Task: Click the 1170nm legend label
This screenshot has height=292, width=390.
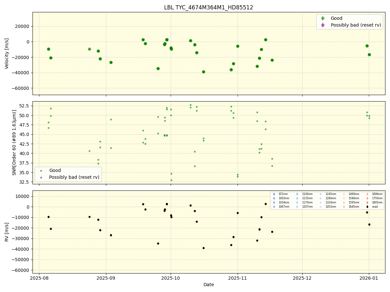Action: [307, 202]
